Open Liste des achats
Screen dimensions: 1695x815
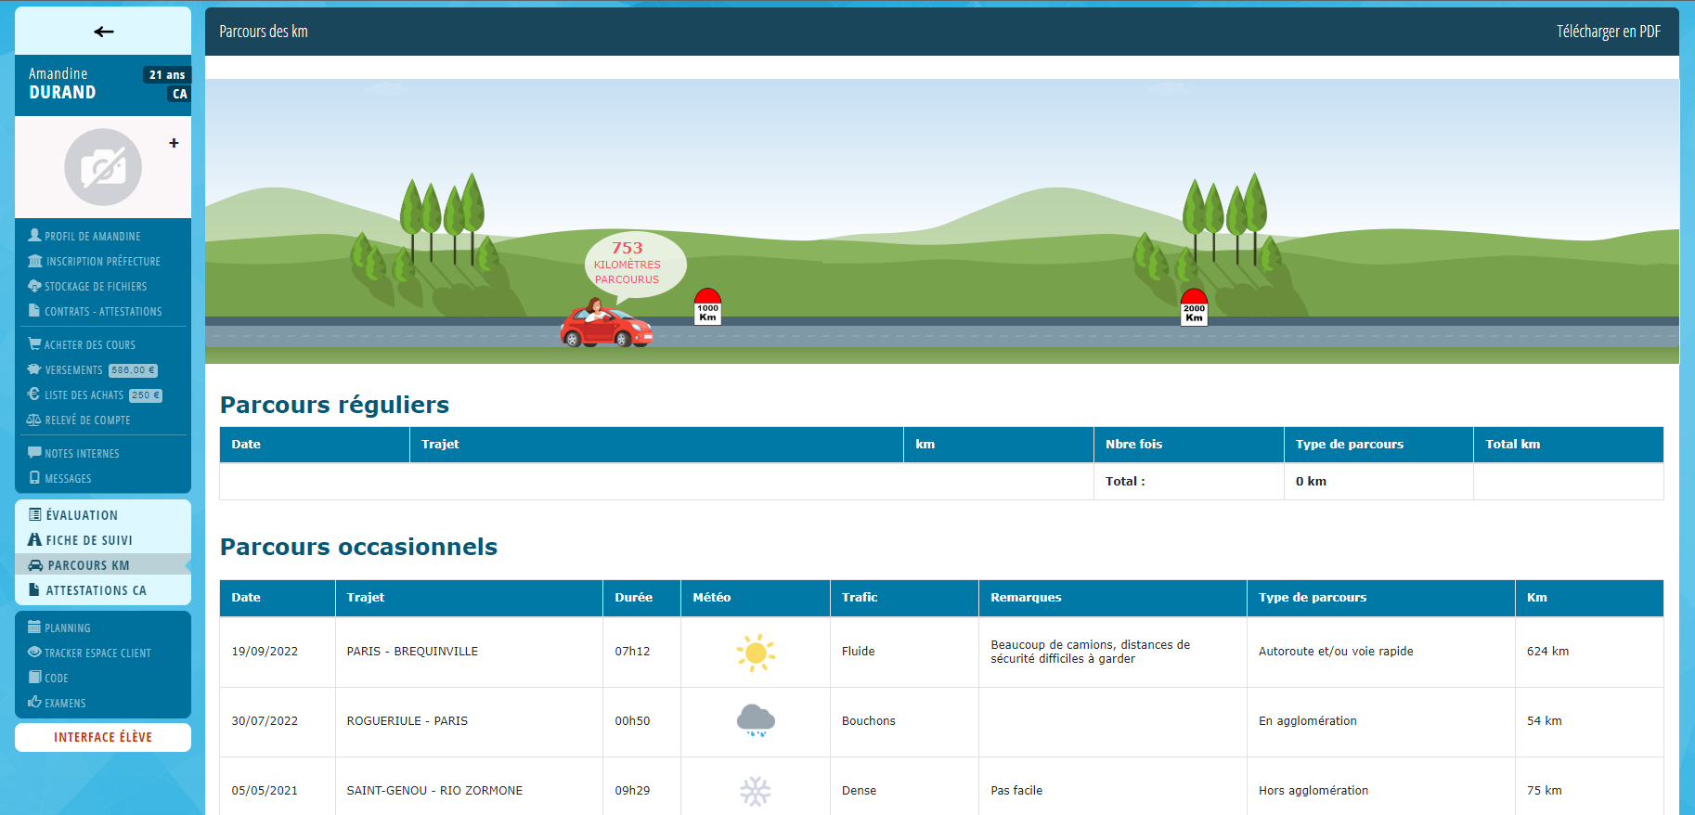coord(84,395)
